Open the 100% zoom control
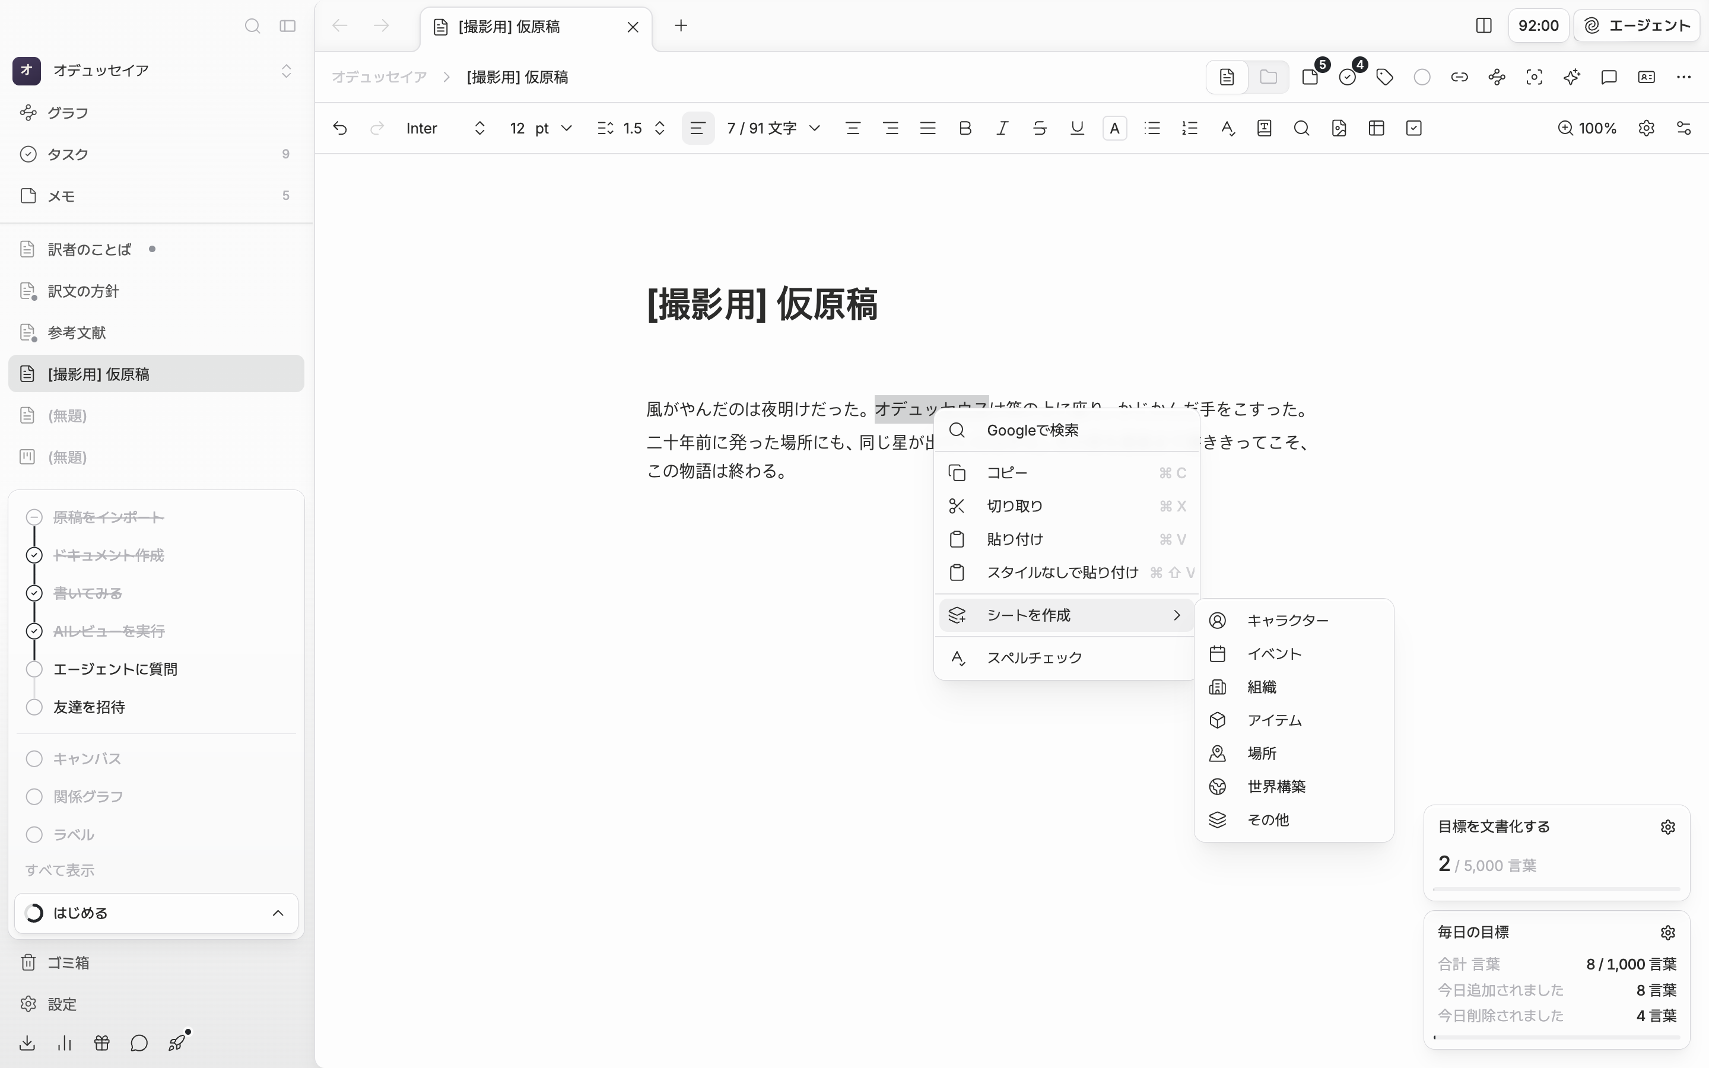The image size is (1709, 1068). tap(1587, 128)
